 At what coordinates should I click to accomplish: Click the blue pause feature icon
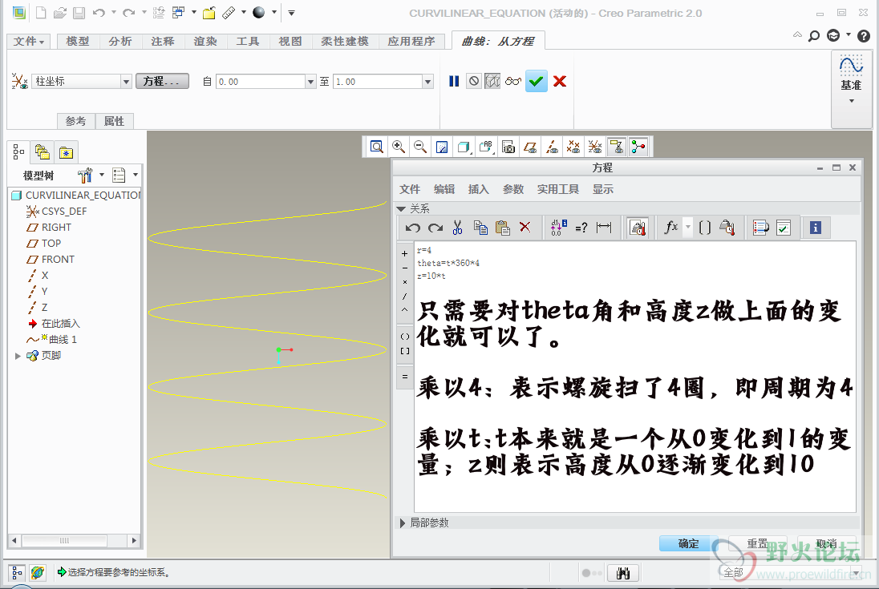[454, 81]
